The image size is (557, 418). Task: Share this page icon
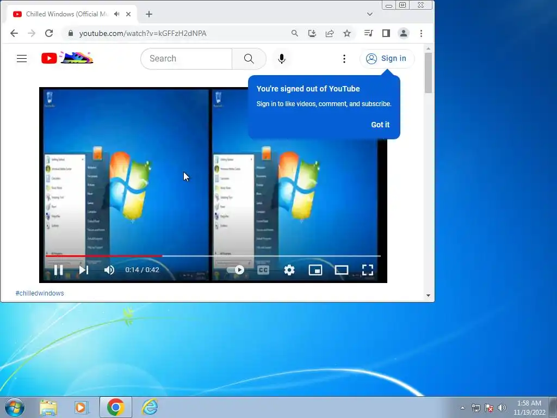coord(330,33)
